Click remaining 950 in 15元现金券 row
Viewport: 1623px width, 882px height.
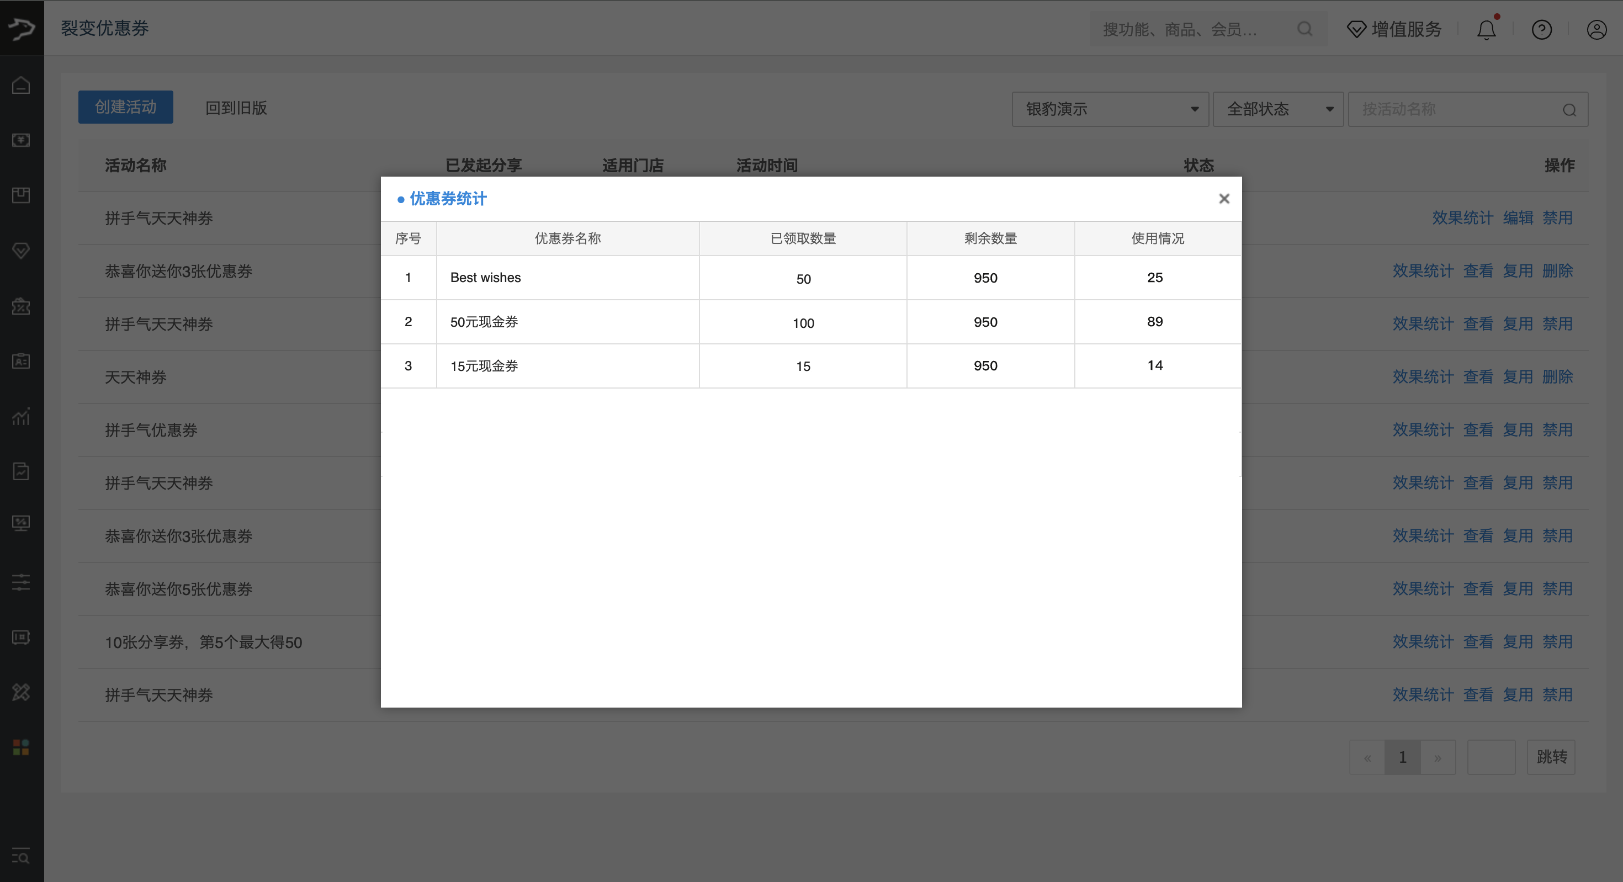985,366
